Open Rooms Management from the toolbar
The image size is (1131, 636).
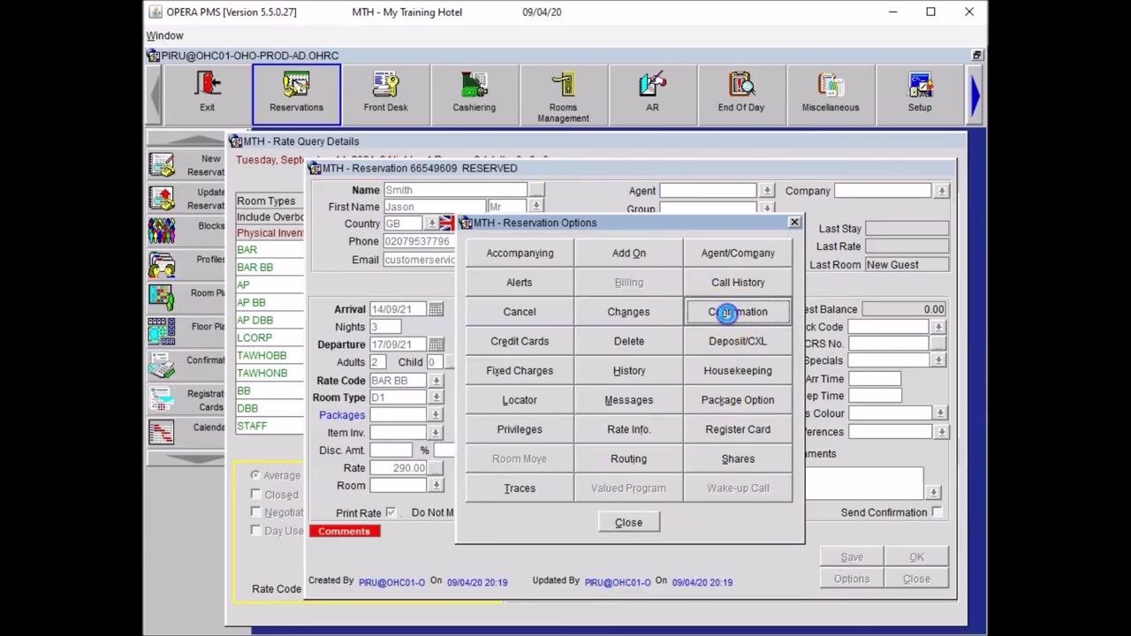click(563, 95)
